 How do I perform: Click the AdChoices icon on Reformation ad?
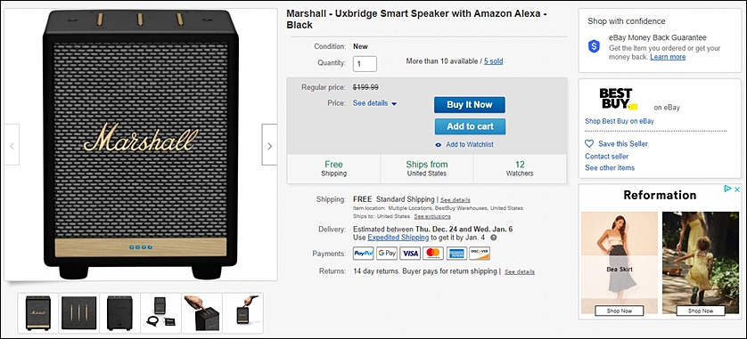pos(727,189)
